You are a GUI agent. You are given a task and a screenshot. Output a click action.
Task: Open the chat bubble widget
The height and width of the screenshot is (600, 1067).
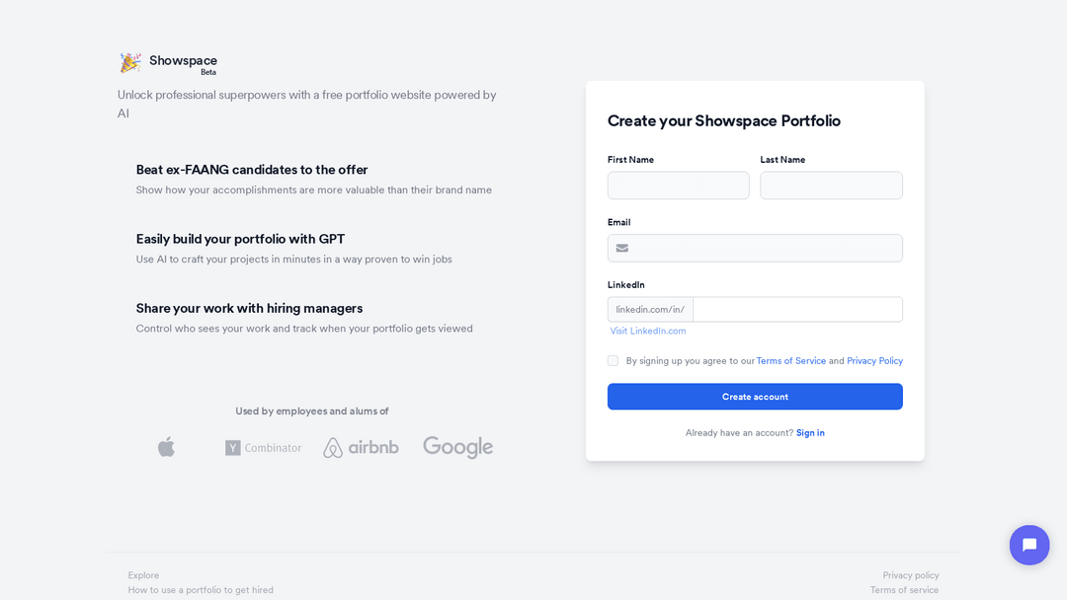click(1028, 545)
